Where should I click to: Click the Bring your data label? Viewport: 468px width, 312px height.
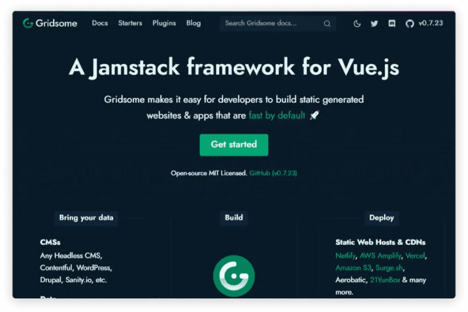pyautogui.click(x=86, y=218)
